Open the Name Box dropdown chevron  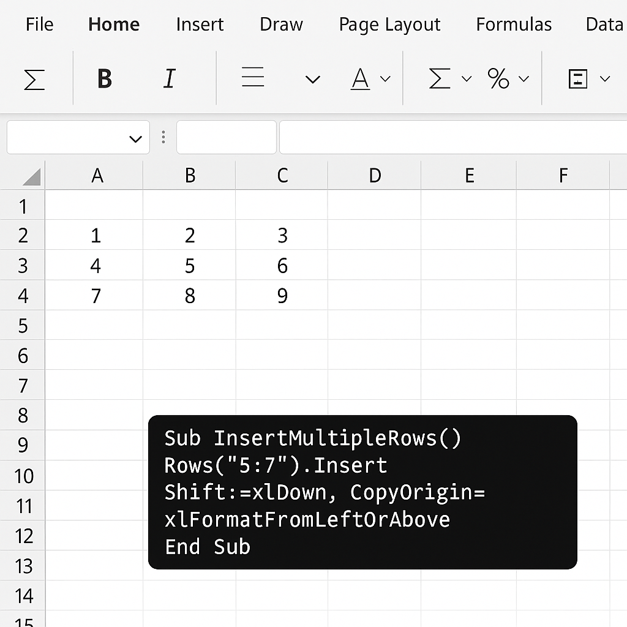tap(136, 139)
